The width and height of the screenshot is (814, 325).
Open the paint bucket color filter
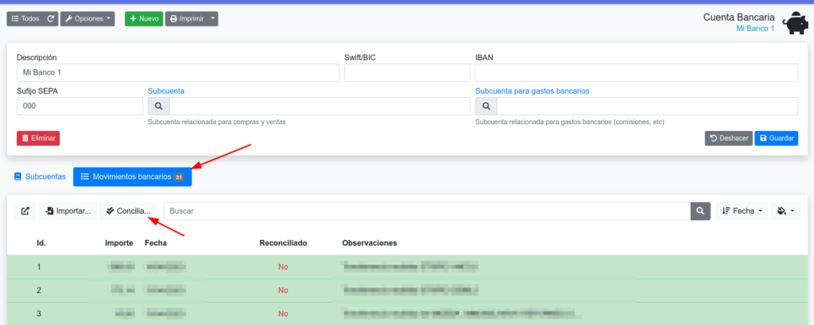click(x=785, y=211)
